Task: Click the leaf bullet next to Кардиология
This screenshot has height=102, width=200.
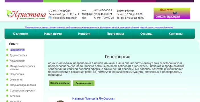Action: click(7, 60)
